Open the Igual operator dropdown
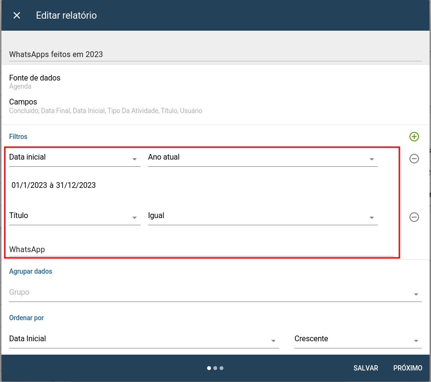 tap(263, 216)
